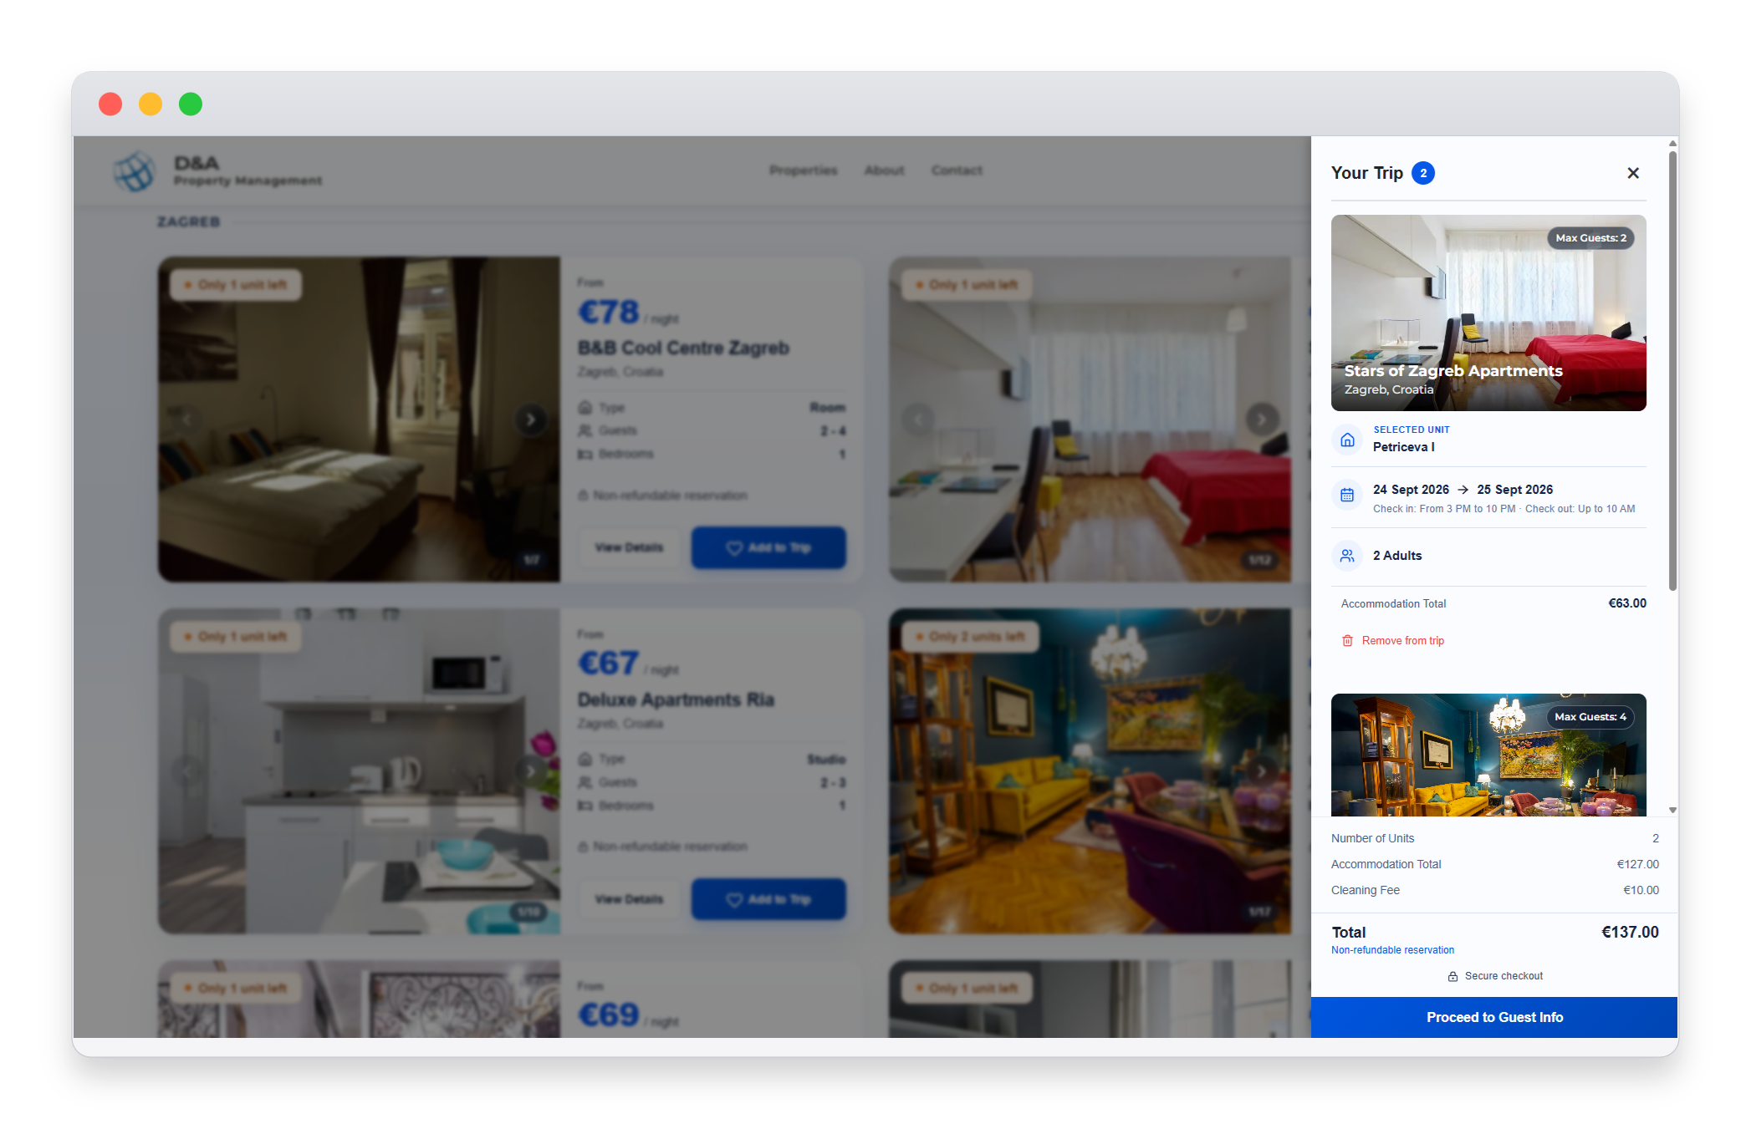Click the trip count badge showing 2
The height and width of the screenshot is (1129, 1751).
click(1422, 173)
